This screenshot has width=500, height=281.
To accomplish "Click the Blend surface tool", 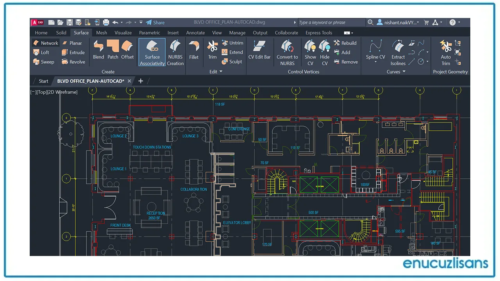I will tap(98, 50).
